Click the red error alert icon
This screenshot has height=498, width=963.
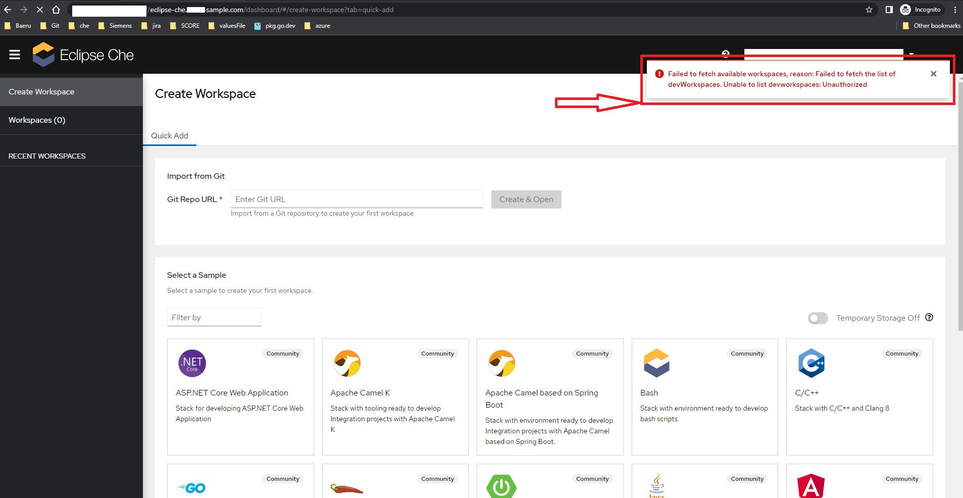pyautogui.click(x=660, y=74)
